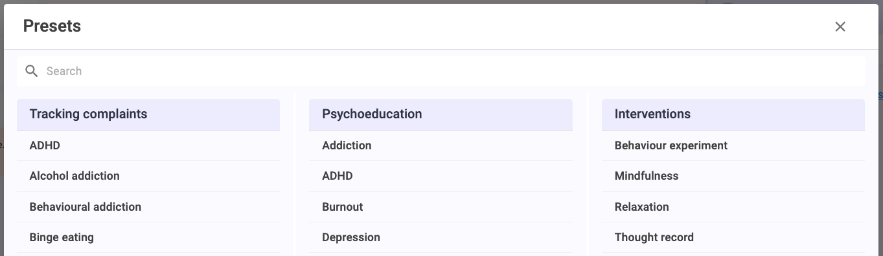883x256 pixels.
Task: Click the Presets dialog title
Action: point(52,27)
